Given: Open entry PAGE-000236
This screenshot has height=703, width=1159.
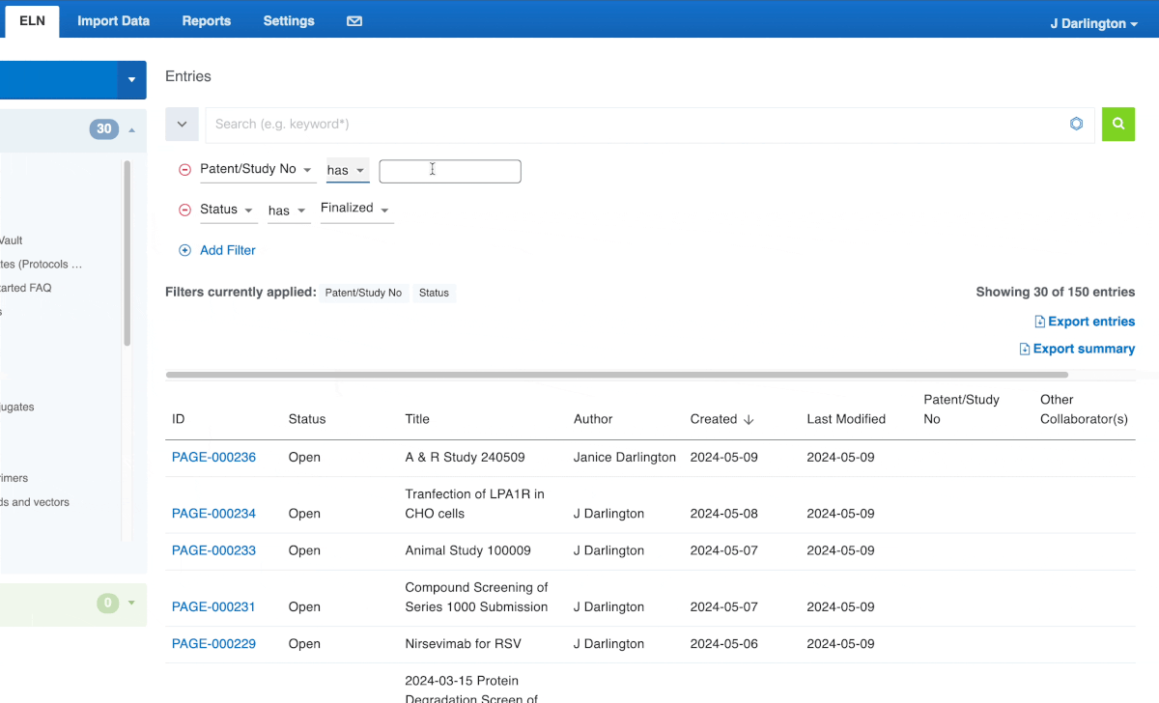Looking at the screenshot, I should [x=213, y=457].
